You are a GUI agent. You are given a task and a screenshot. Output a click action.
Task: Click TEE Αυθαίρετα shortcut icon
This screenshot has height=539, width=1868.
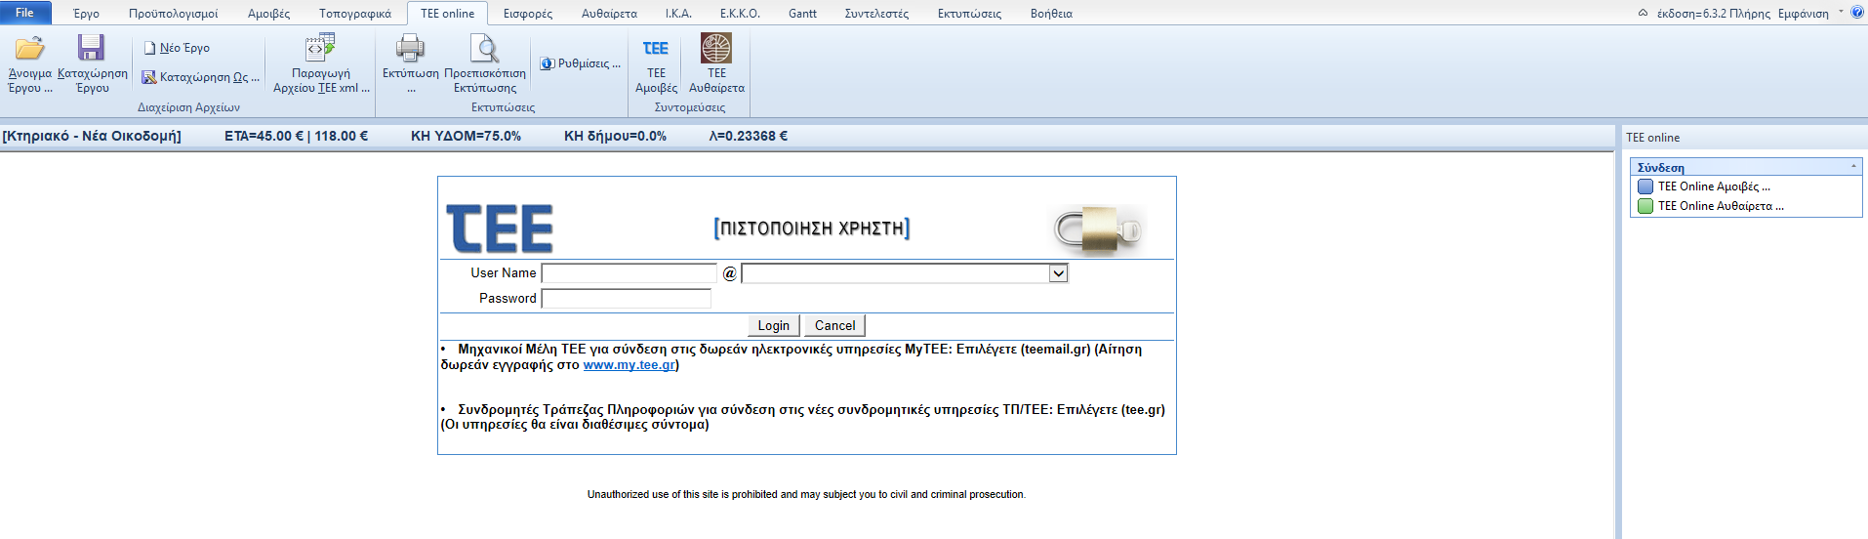point(716,49)
